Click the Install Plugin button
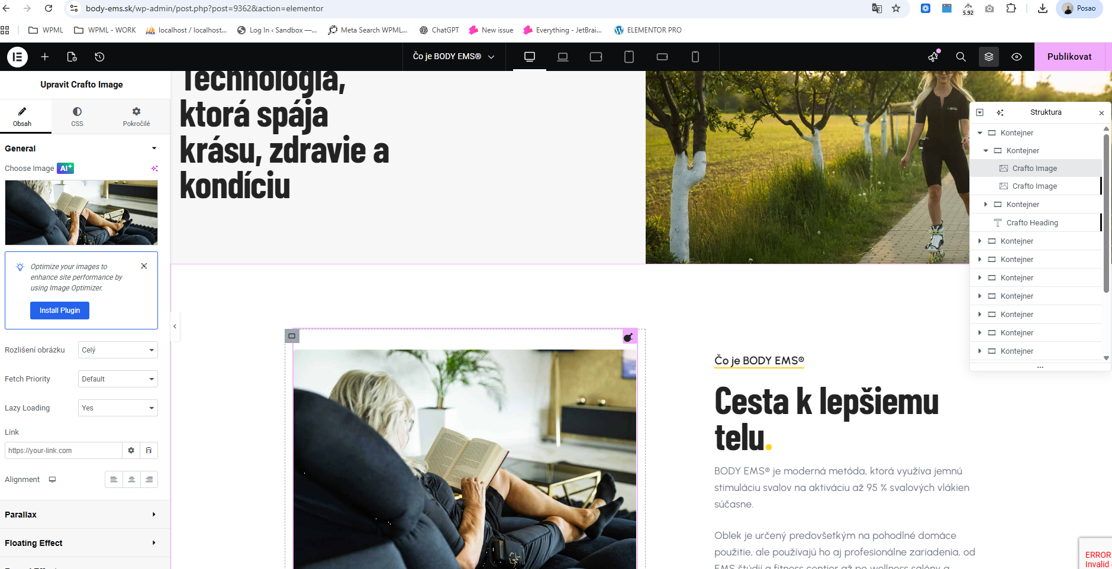Screen dimensions: 1112x569 pos(60,311)
